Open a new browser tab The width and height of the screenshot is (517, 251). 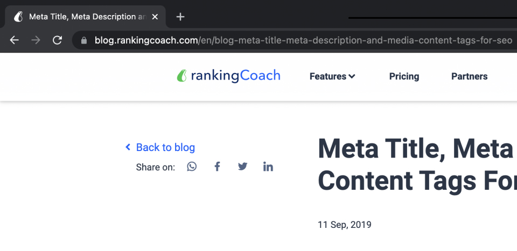180,17
